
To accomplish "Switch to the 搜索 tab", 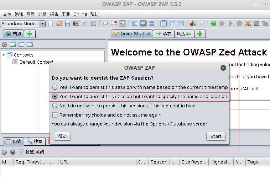I will 35,141.
